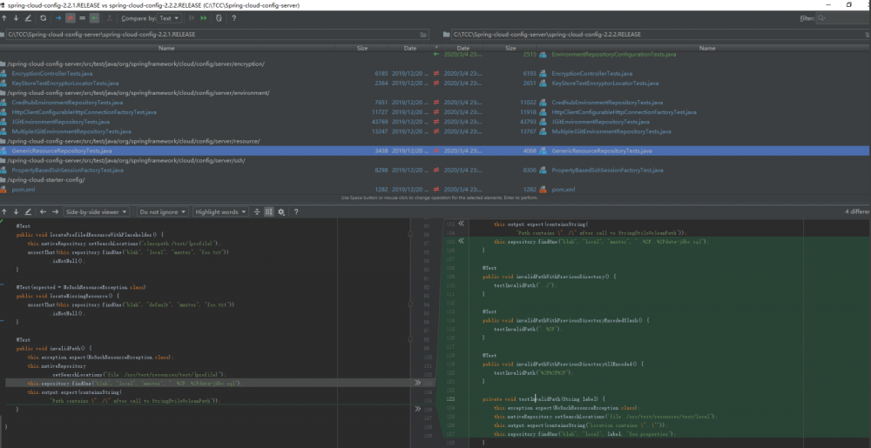Go to next difference arrow in diff toolbar
This screenshot has width=871, height=448.
[x=16, y=211]
